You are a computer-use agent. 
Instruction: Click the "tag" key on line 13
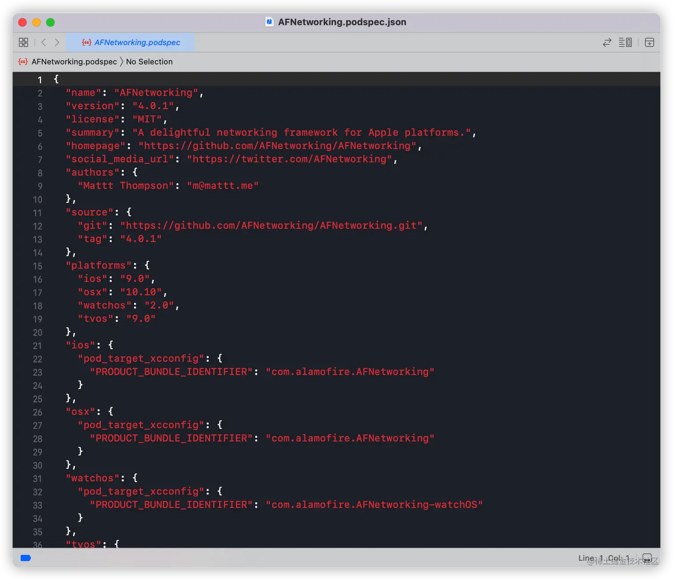point(93,239)
